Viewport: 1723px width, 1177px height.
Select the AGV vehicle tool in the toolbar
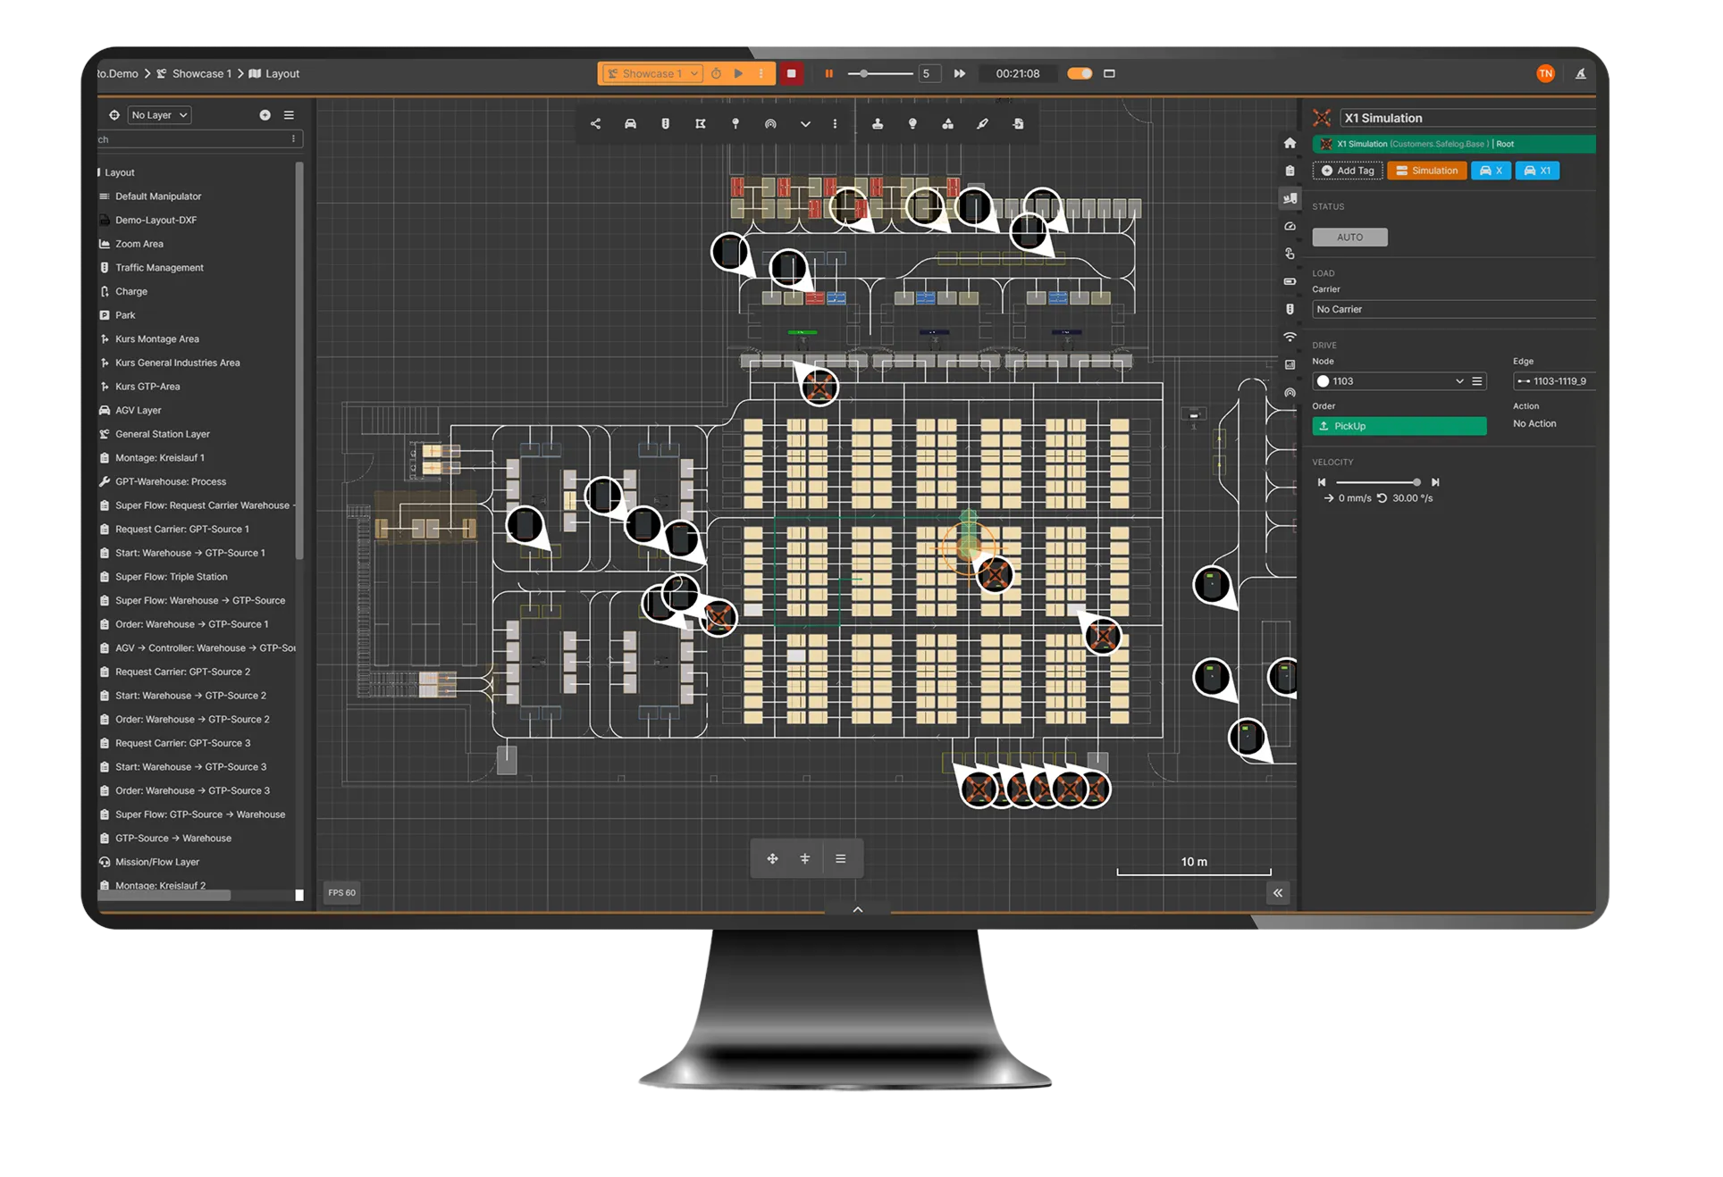point(630,124)
